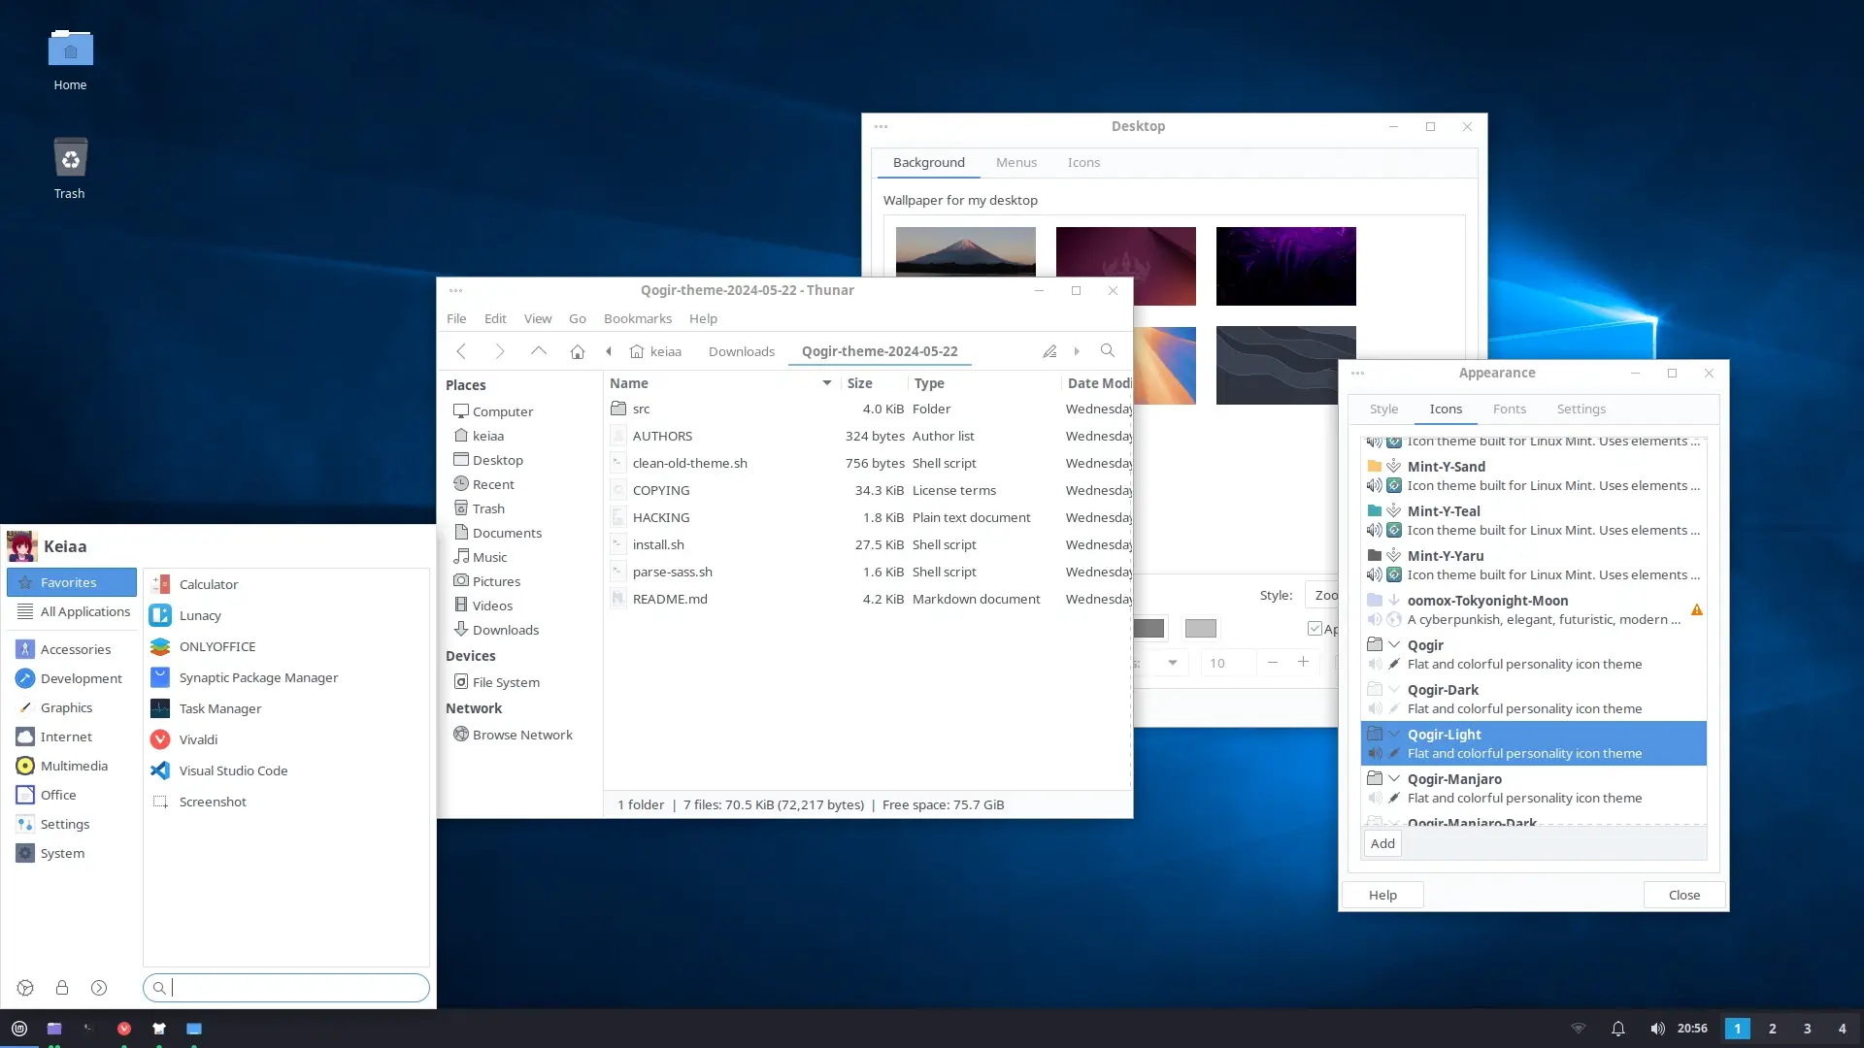This screenshot has width=1864, height=1048.
Task: Switch to the Fonts tab in Appearance
Action: (x=1509, y=409)
